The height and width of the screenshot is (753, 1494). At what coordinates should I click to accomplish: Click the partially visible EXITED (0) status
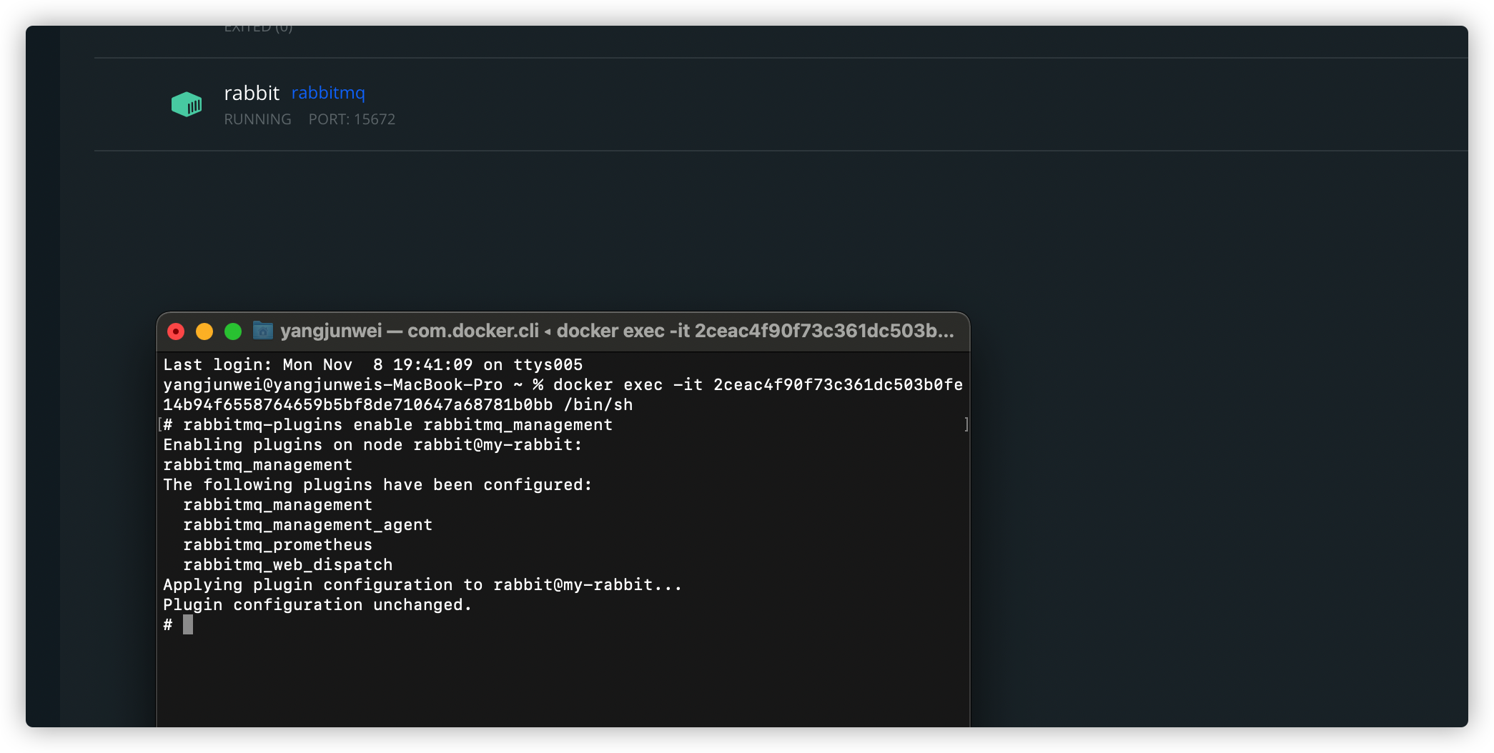[258, 29]
